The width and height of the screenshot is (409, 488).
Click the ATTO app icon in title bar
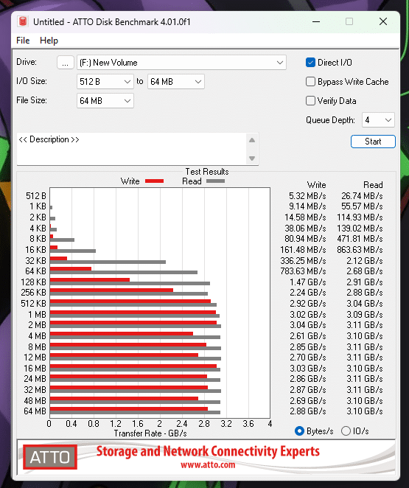tap(23, 21)
